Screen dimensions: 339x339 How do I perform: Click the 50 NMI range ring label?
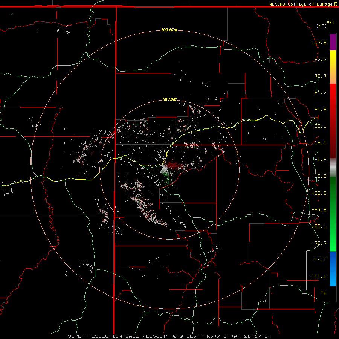(169, 99)
